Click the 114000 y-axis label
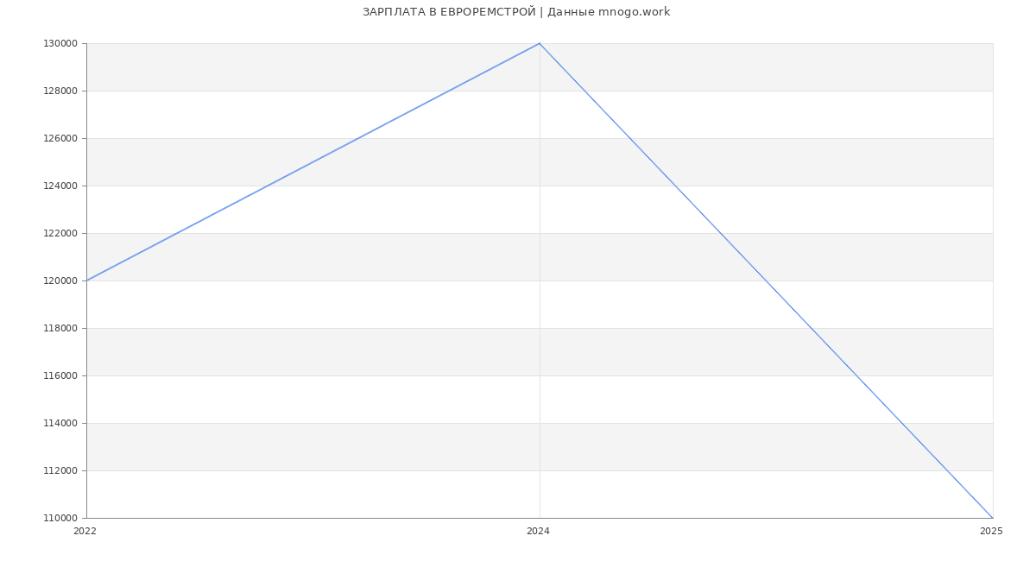The height and width of the screenshot is (561, 1036). tap(60, 424)
